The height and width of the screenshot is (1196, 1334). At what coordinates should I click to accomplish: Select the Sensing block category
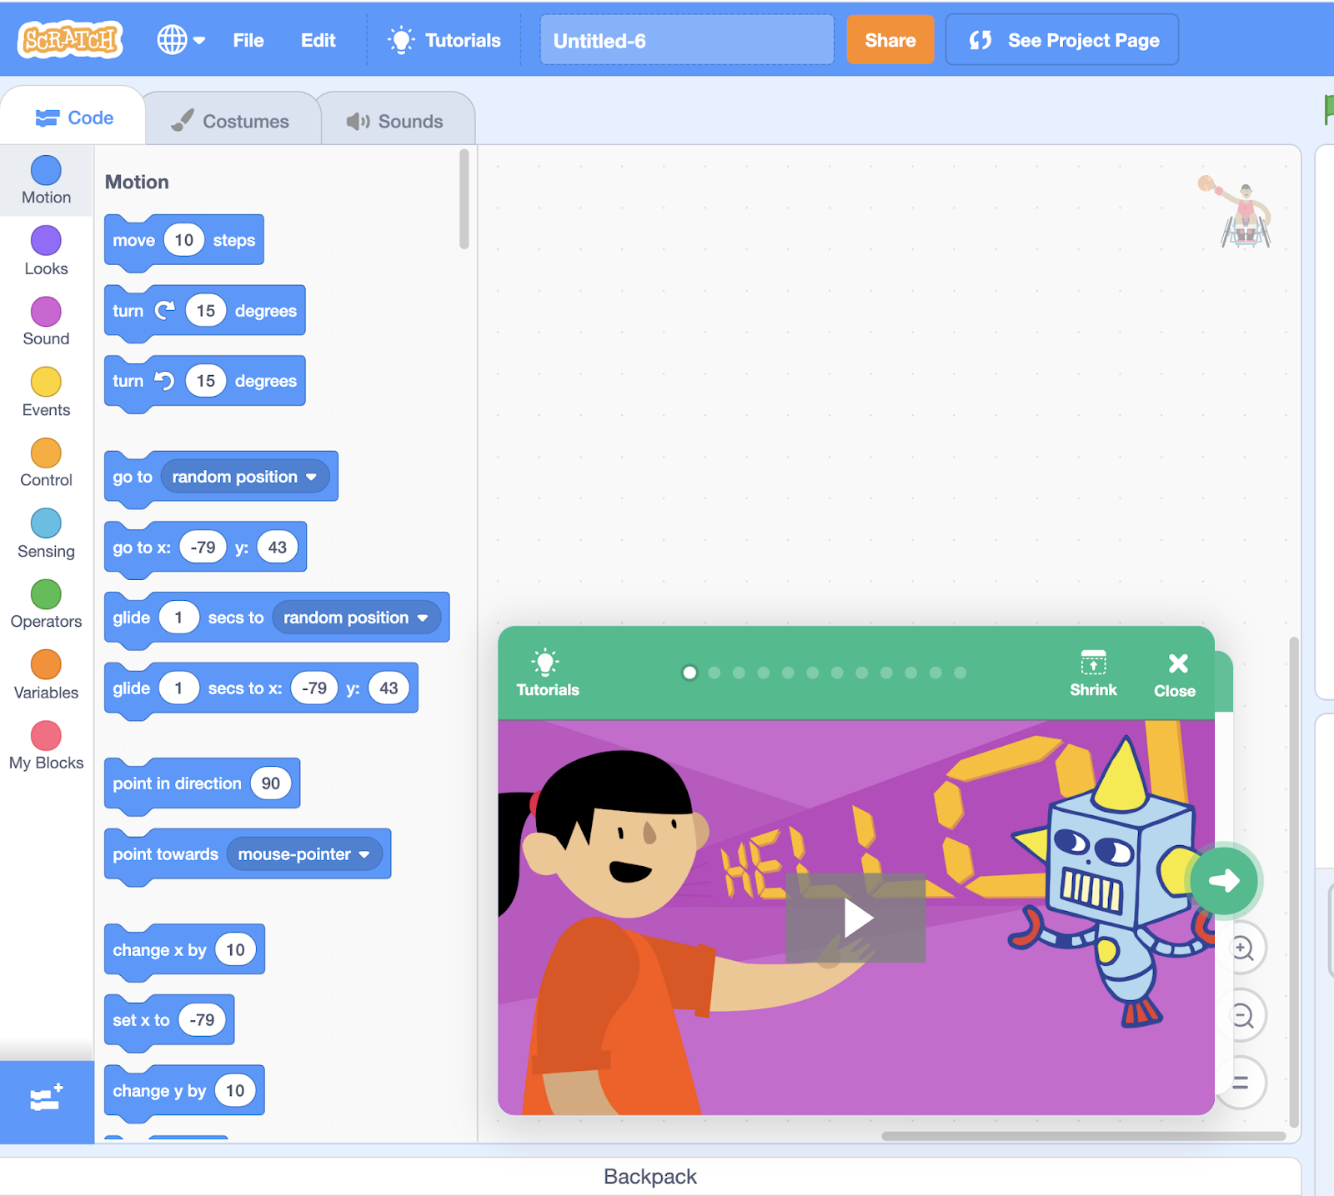[x=46, y=533]
